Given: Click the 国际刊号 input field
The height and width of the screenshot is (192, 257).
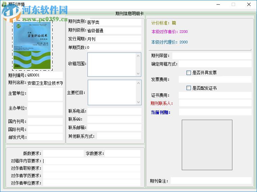Looking at the screenshot, I should coord(45,129).
